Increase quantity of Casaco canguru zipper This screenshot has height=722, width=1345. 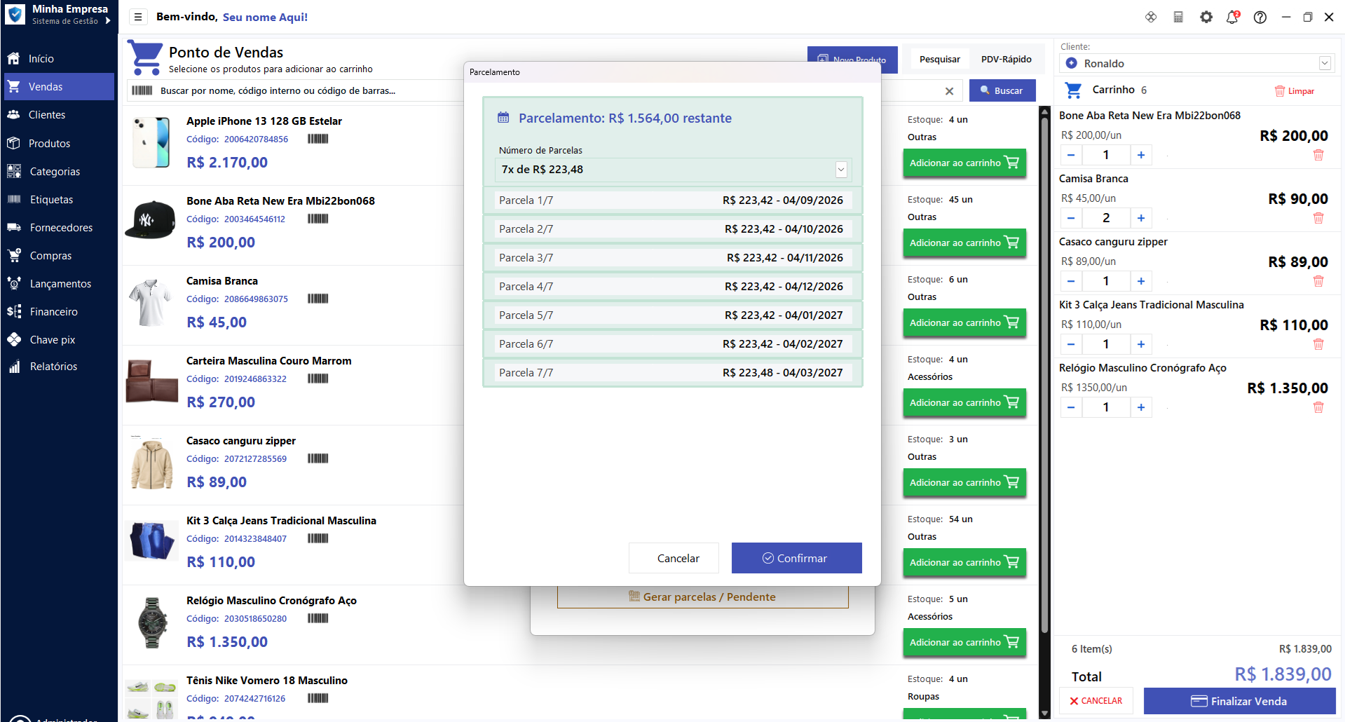click(x=1141, y=281)
